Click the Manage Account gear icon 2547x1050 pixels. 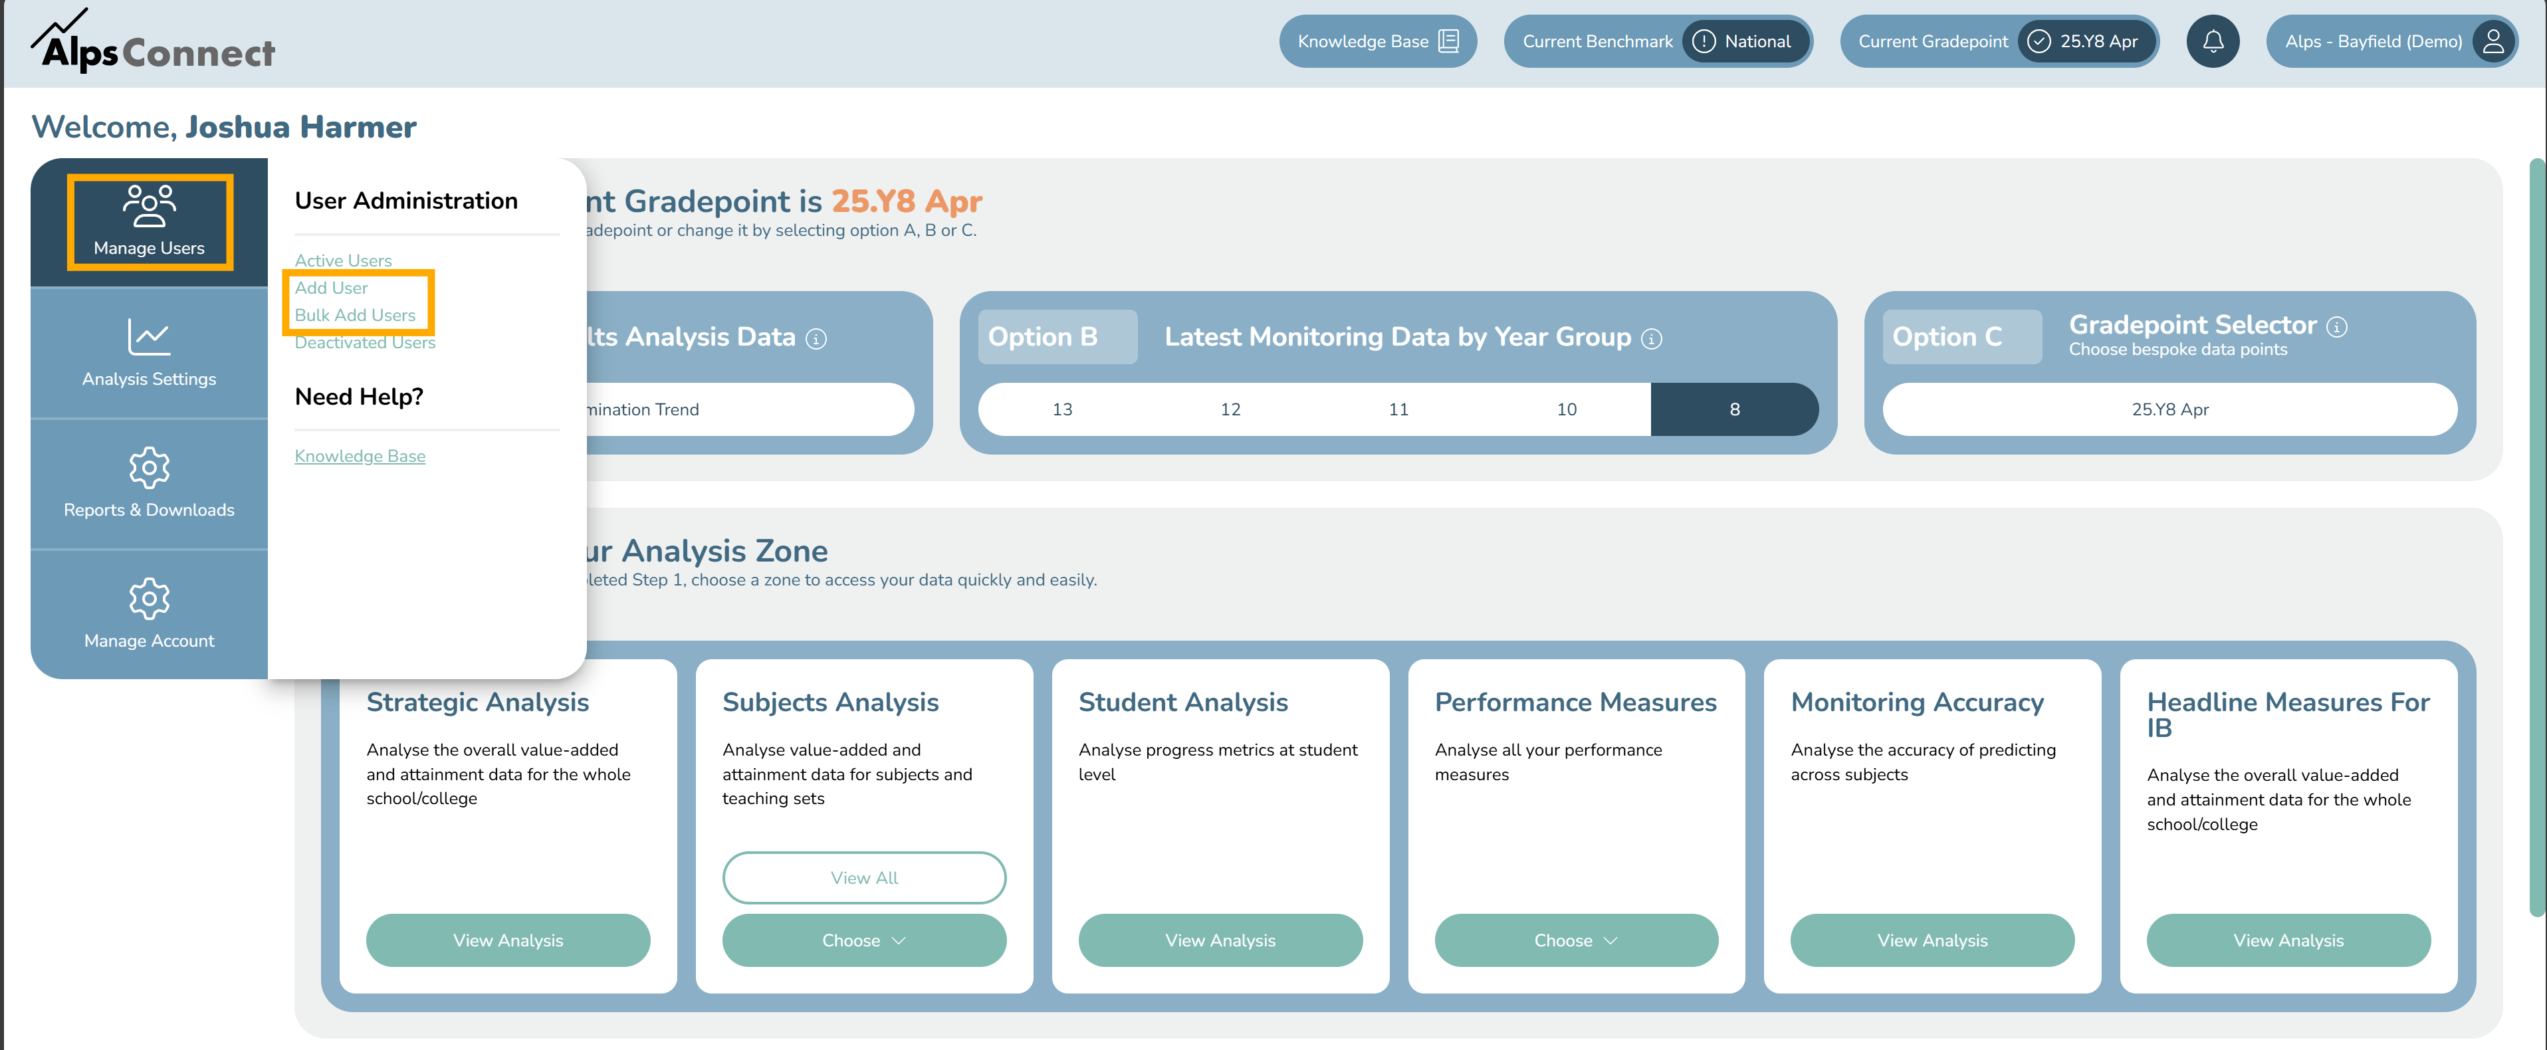point(150,598)
